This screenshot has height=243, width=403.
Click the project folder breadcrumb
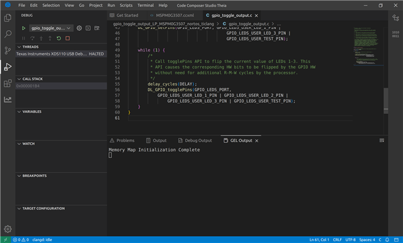(164, 24)
